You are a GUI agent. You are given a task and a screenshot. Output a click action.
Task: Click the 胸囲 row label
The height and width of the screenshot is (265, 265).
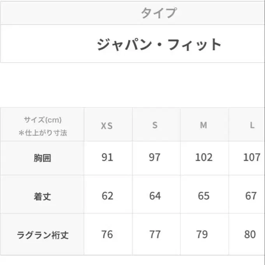click(42, 158)
